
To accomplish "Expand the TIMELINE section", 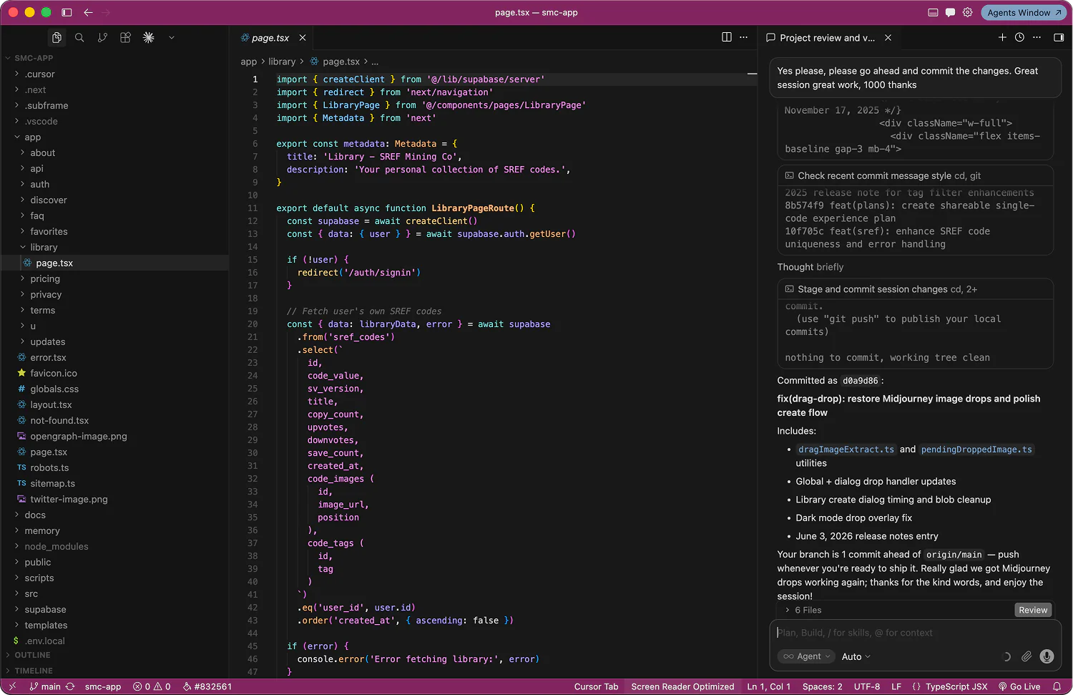I will tap(34, 671).
